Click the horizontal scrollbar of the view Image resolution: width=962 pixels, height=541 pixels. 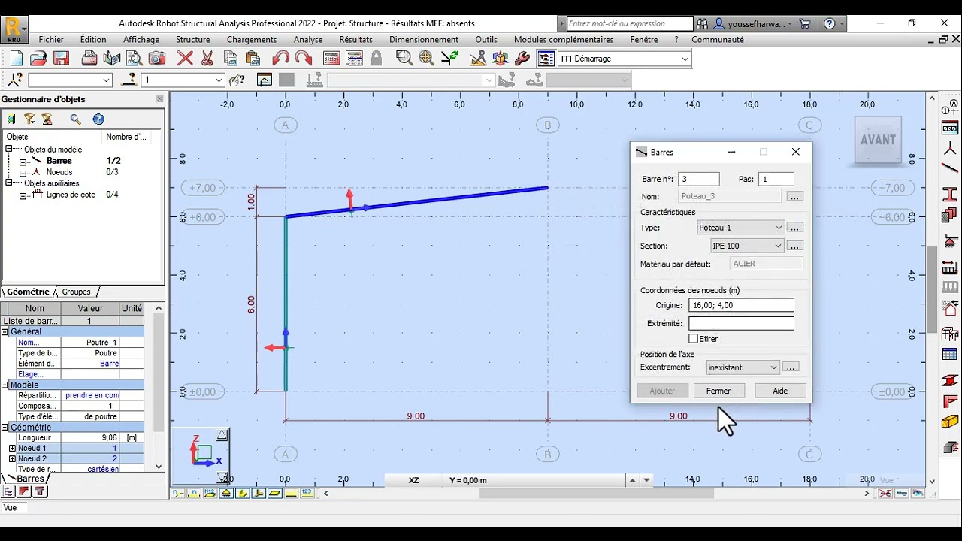click(x=597, y=494)
